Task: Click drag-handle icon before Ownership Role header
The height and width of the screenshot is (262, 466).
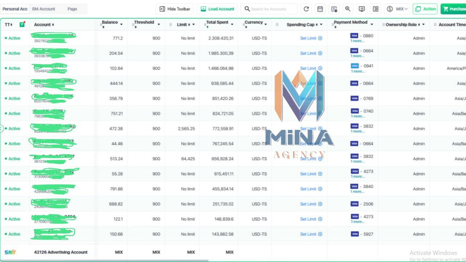Action: pyautogui.click(x=383, y=25)
